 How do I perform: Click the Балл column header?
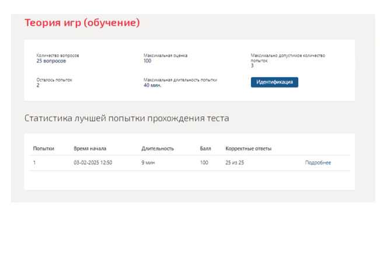pyautogui.click(x=205, y=149)
